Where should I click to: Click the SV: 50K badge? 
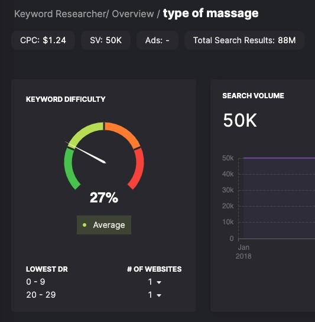coord(106,40)
